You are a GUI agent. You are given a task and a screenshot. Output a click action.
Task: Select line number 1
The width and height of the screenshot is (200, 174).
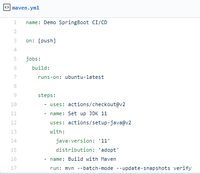[15, 22]
